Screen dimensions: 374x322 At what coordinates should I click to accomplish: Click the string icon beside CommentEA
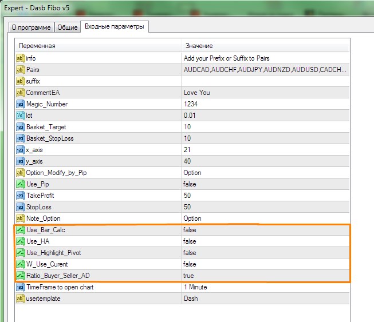coord(21,93)
